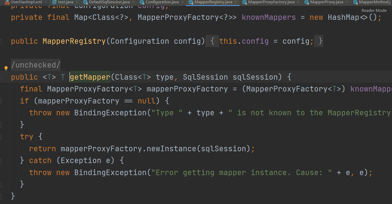The image size is (392, 204).
Task: Click Exception e in the catch clause
Action: 85,160
